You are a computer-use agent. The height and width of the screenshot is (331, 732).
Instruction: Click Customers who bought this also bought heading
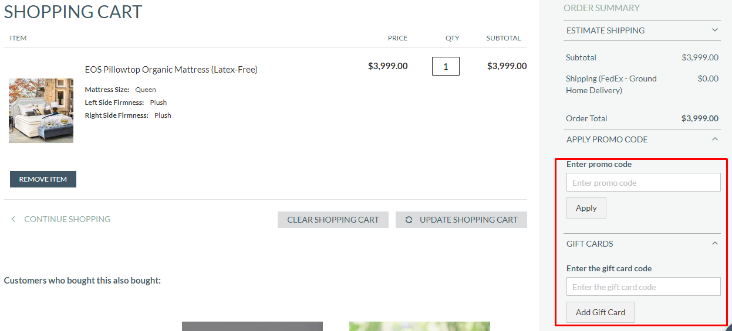82,281
